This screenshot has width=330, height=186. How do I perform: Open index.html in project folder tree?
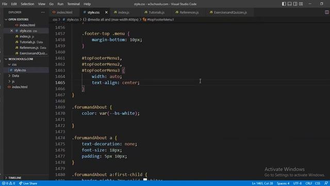pos(20,87)
